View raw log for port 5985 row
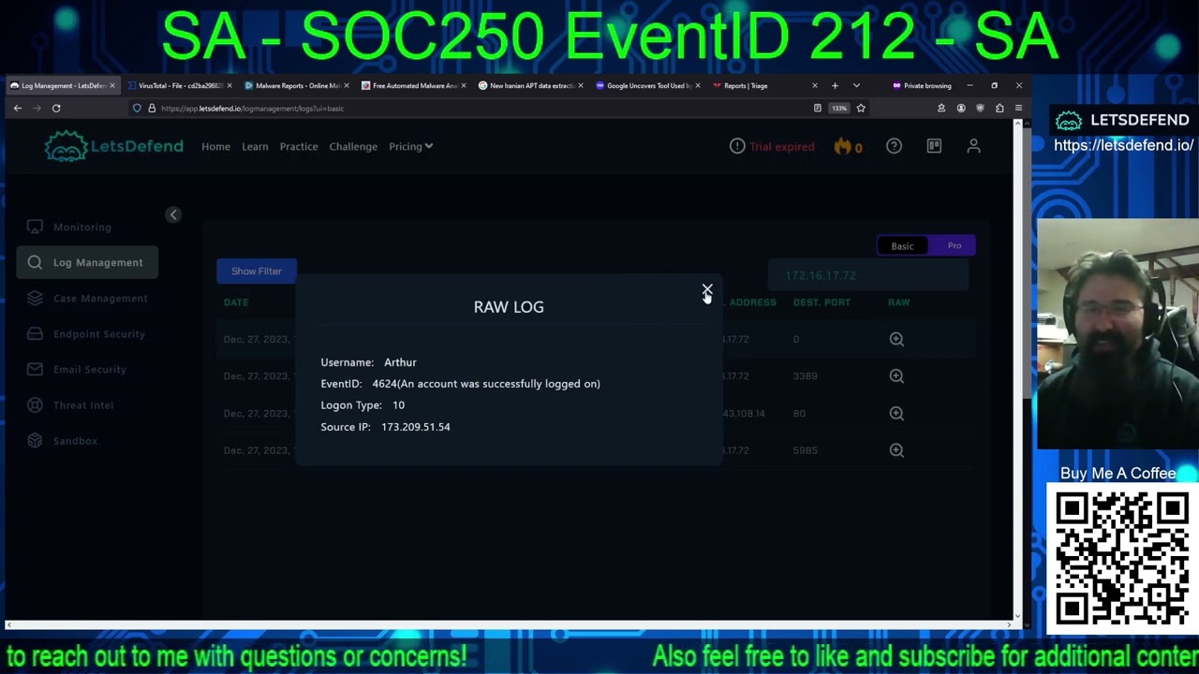Screen dimensions: 1199x674 click(x=896, y=451)
